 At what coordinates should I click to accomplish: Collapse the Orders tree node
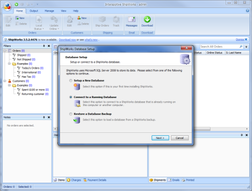(x=5, y=51)
